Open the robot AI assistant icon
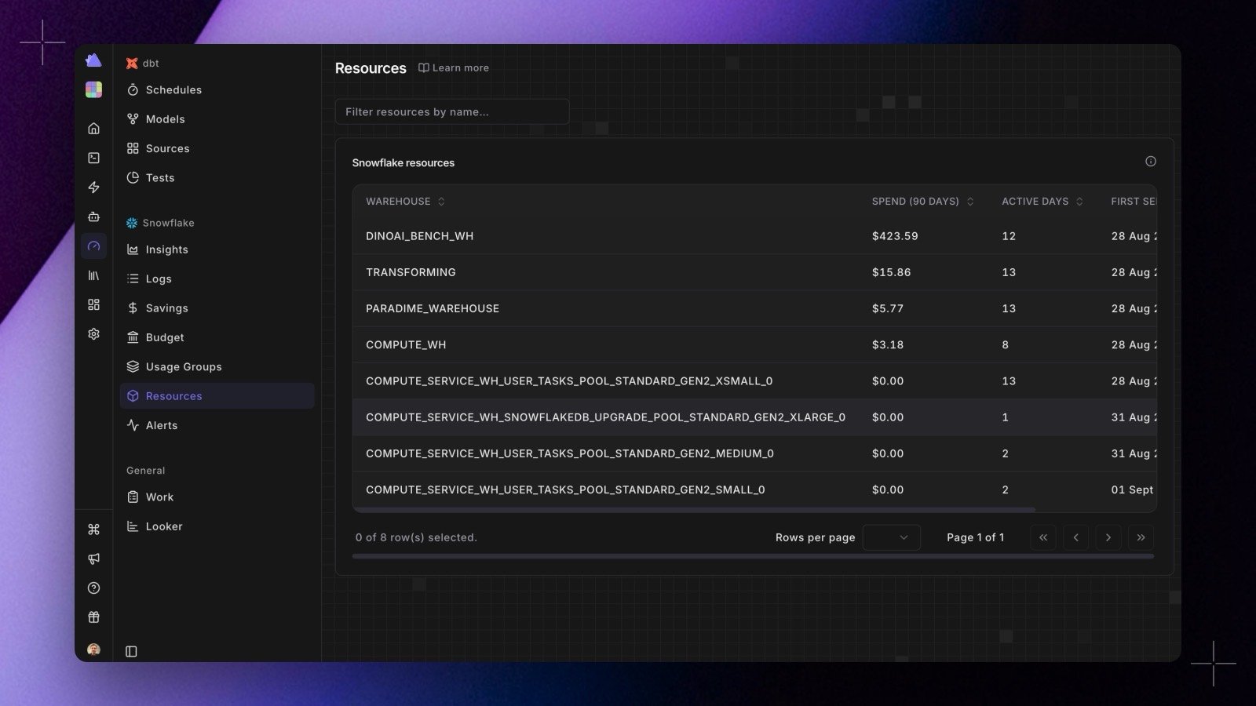 coord(93,217)
